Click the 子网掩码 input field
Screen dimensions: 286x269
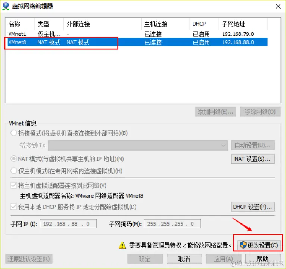pyautogui.click(x=172, y=224)
